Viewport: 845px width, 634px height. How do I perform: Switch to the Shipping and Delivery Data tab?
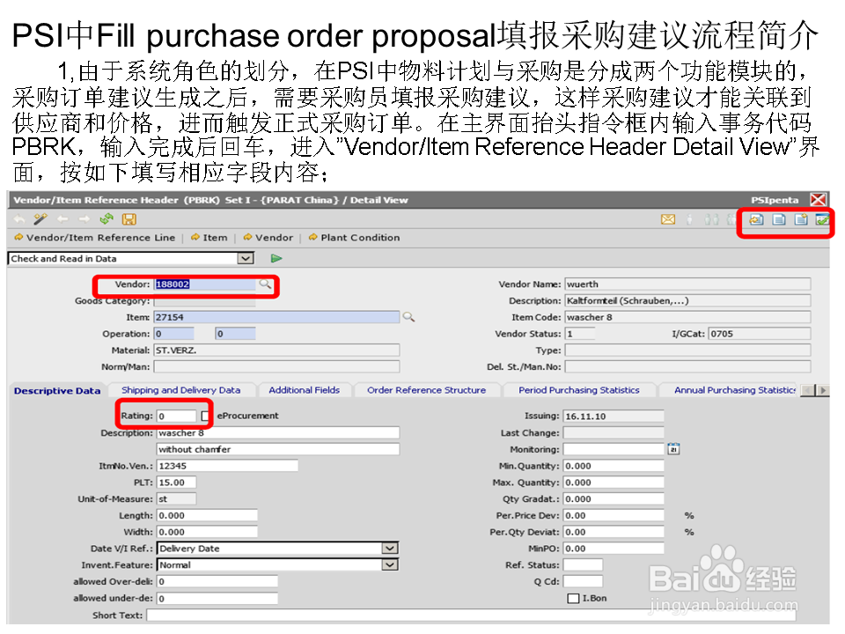pos(182,389)
